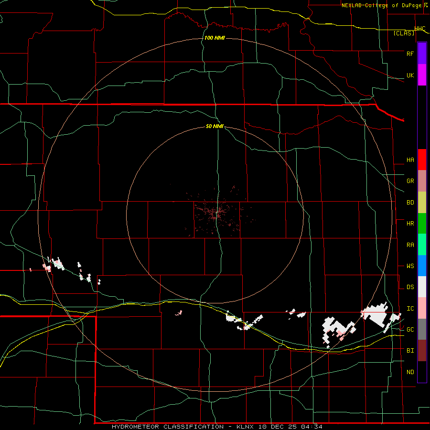
Task: Click the HR legend label
Action: pos(410,224)
